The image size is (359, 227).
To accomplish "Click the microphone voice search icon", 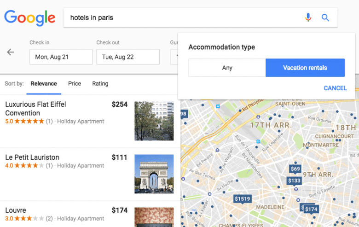I will (x=308, y=18).
